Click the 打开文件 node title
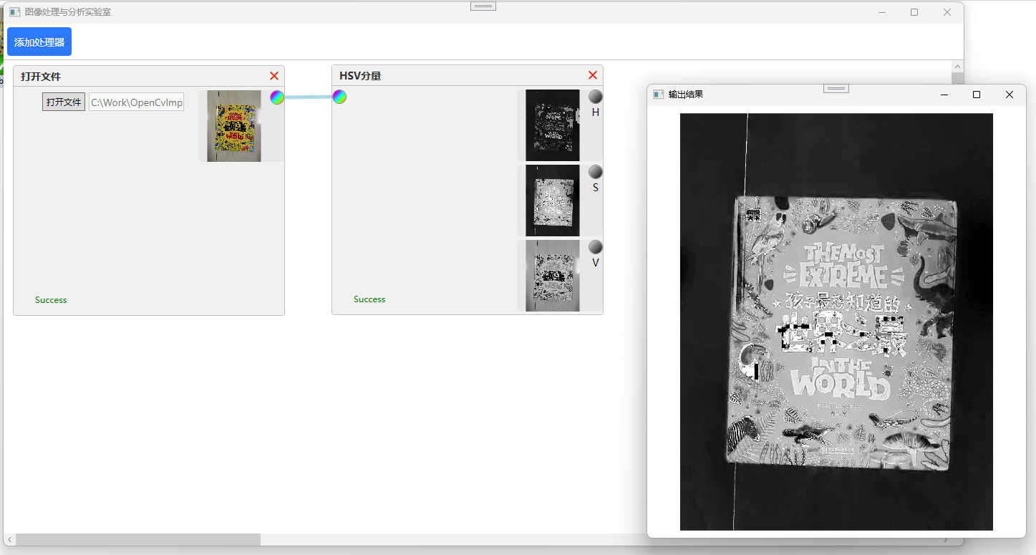Image resolution: width=1036 pixels, height=555 pixels. (41, 77)
